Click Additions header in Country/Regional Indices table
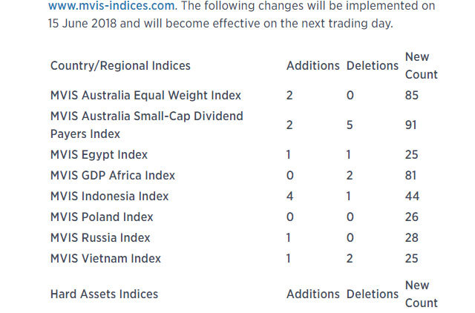The image size is (475, 313). tap(312, 66)
